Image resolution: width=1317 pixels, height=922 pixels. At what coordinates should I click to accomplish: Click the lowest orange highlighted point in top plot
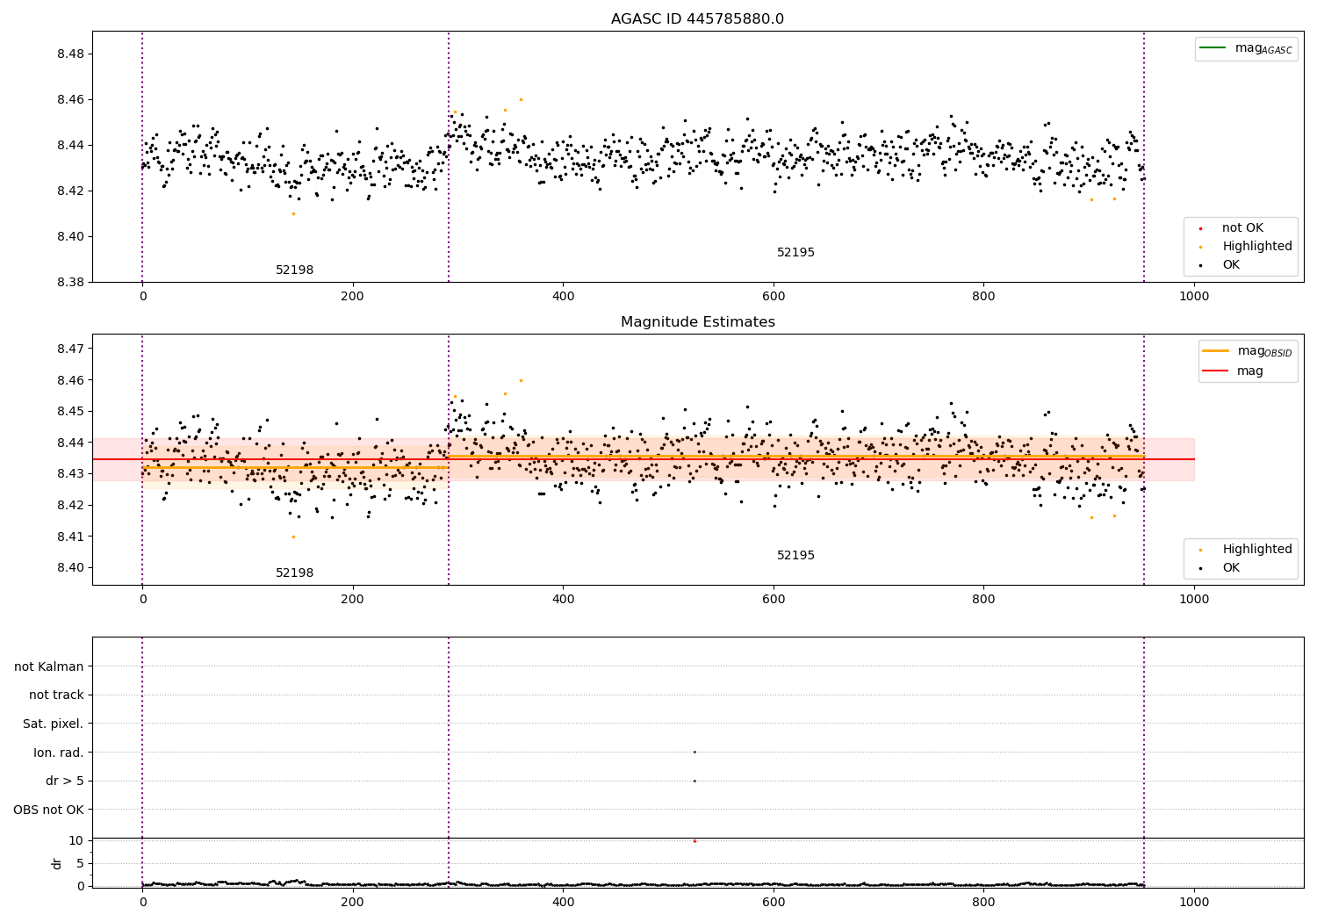pyautogui.click(x=293, y=213)
